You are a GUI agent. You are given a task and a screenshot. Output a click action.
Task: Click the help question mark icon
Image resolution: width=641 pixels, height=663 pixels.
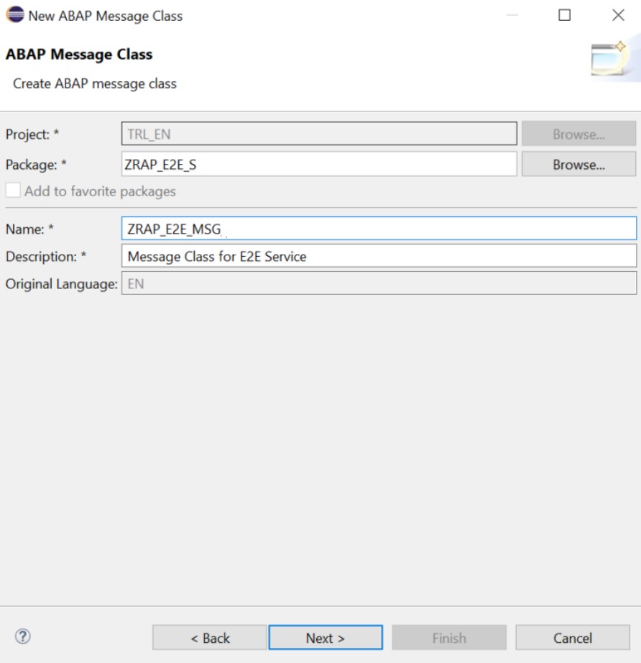(x=23, y=636)
